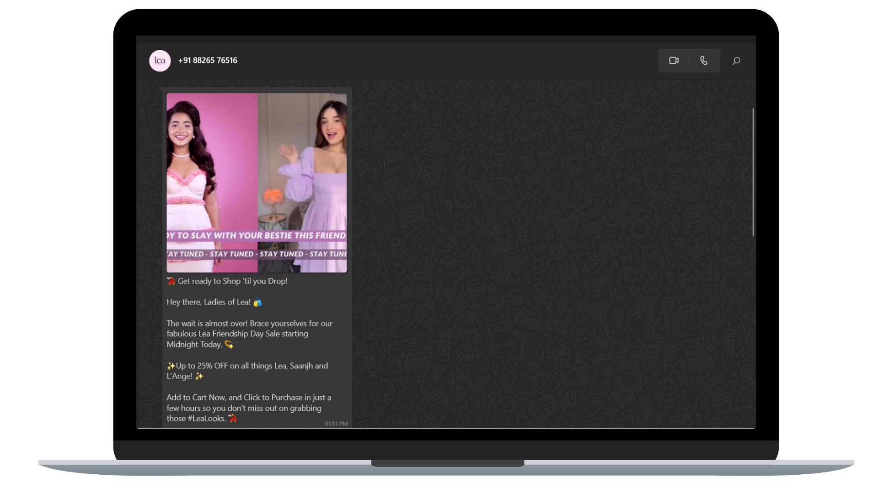Viewport: 878px width, 493px height.
Task: Click the shopping bags emoji after 'Ladies of Lea!'
Action: [257, 303]
